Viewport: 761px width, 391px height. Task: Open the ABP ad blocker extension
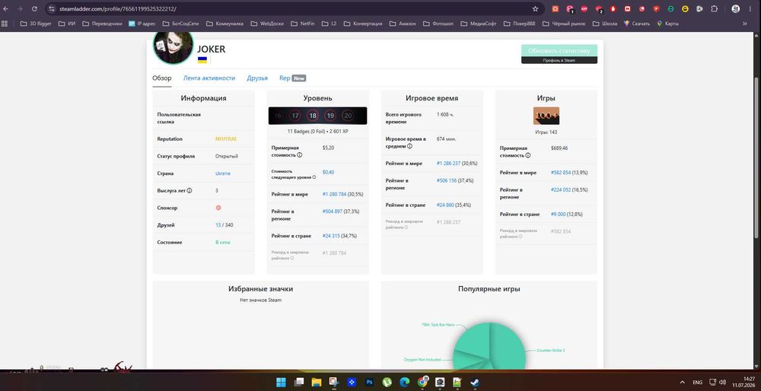584,8
